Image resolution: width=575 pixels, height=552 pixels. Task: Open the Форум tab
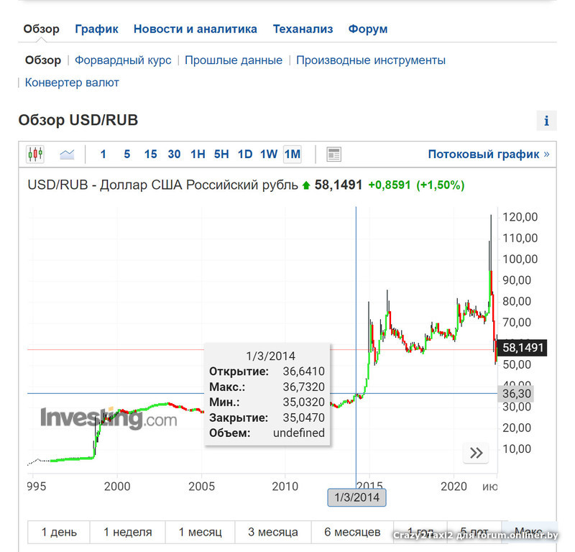tap(368, 29)
